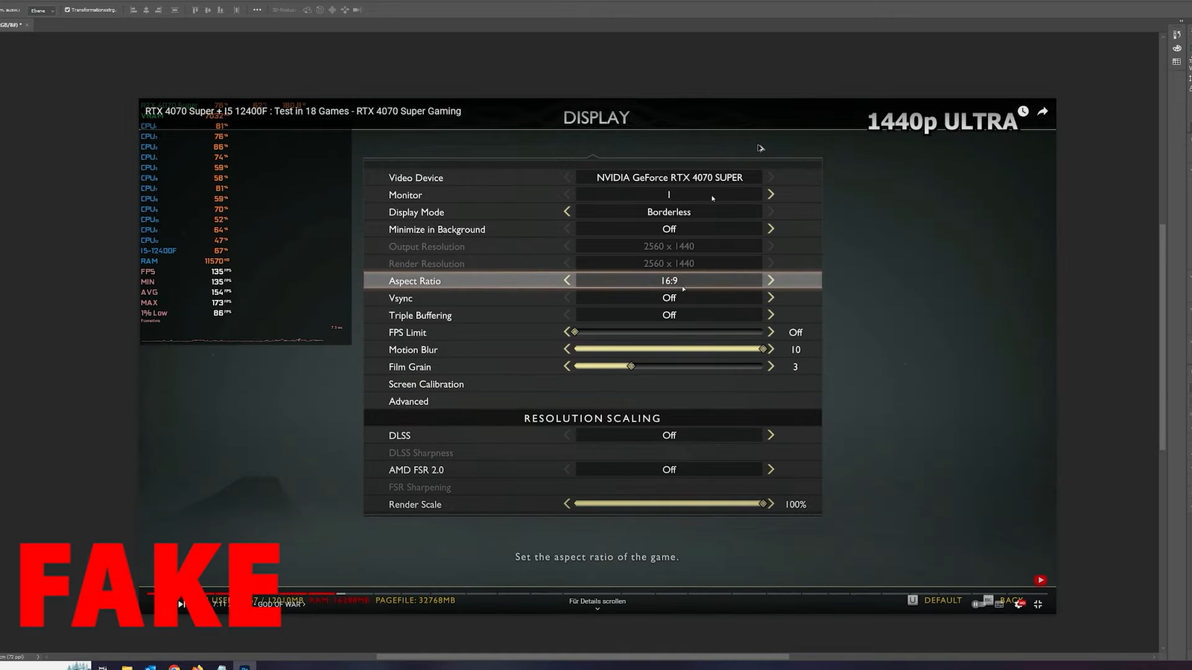Viewport: 1192px width, 670px height.
Task: Click the '16:9' aspect ratio value
Action: pyautogui.click(x=669, y=281)
